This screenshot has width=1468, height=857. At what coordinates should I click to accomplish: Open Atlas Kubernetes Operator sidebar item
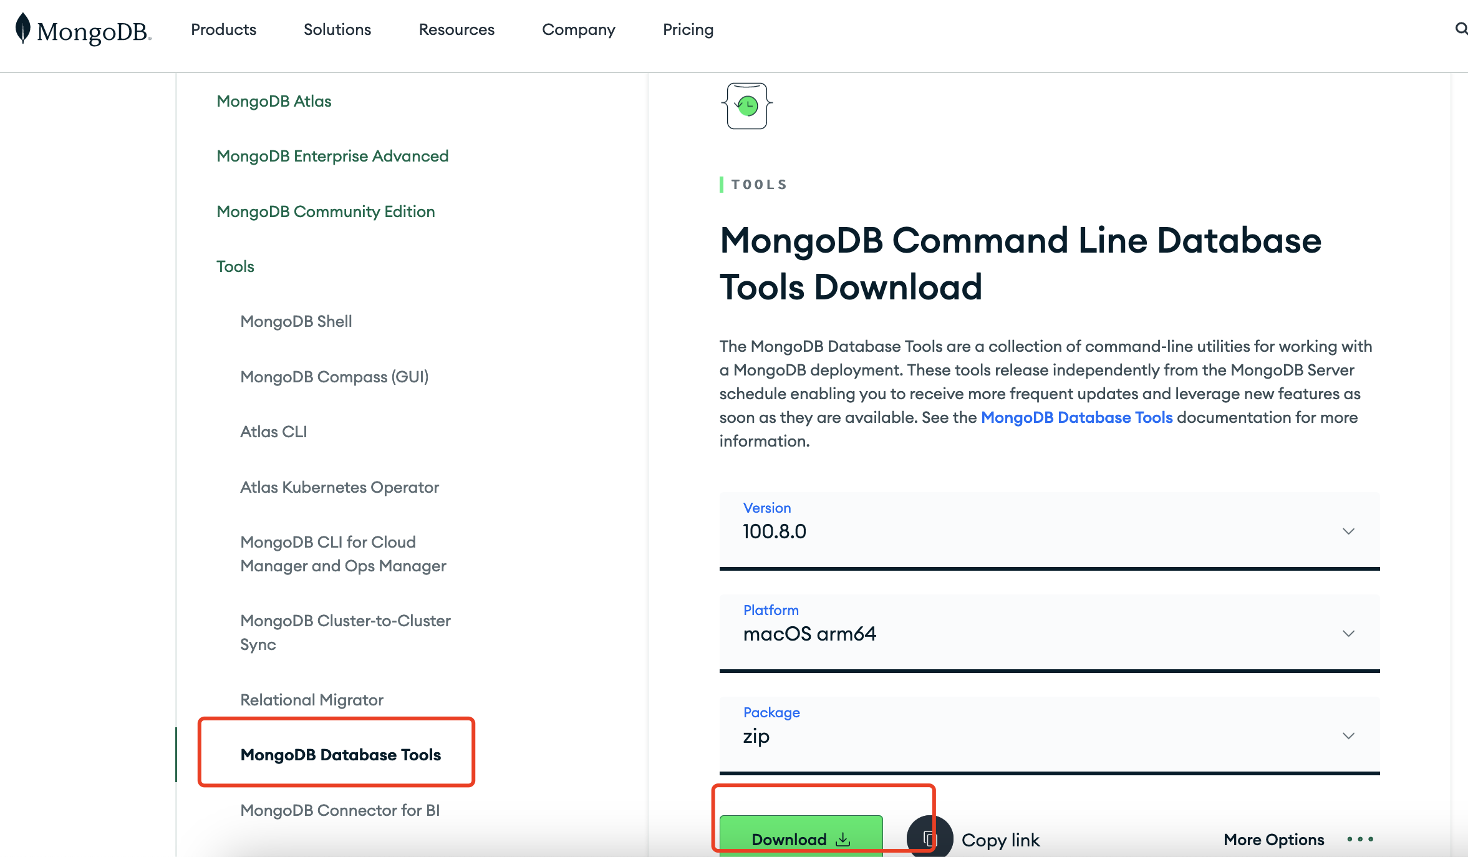(x=339, y=487)
